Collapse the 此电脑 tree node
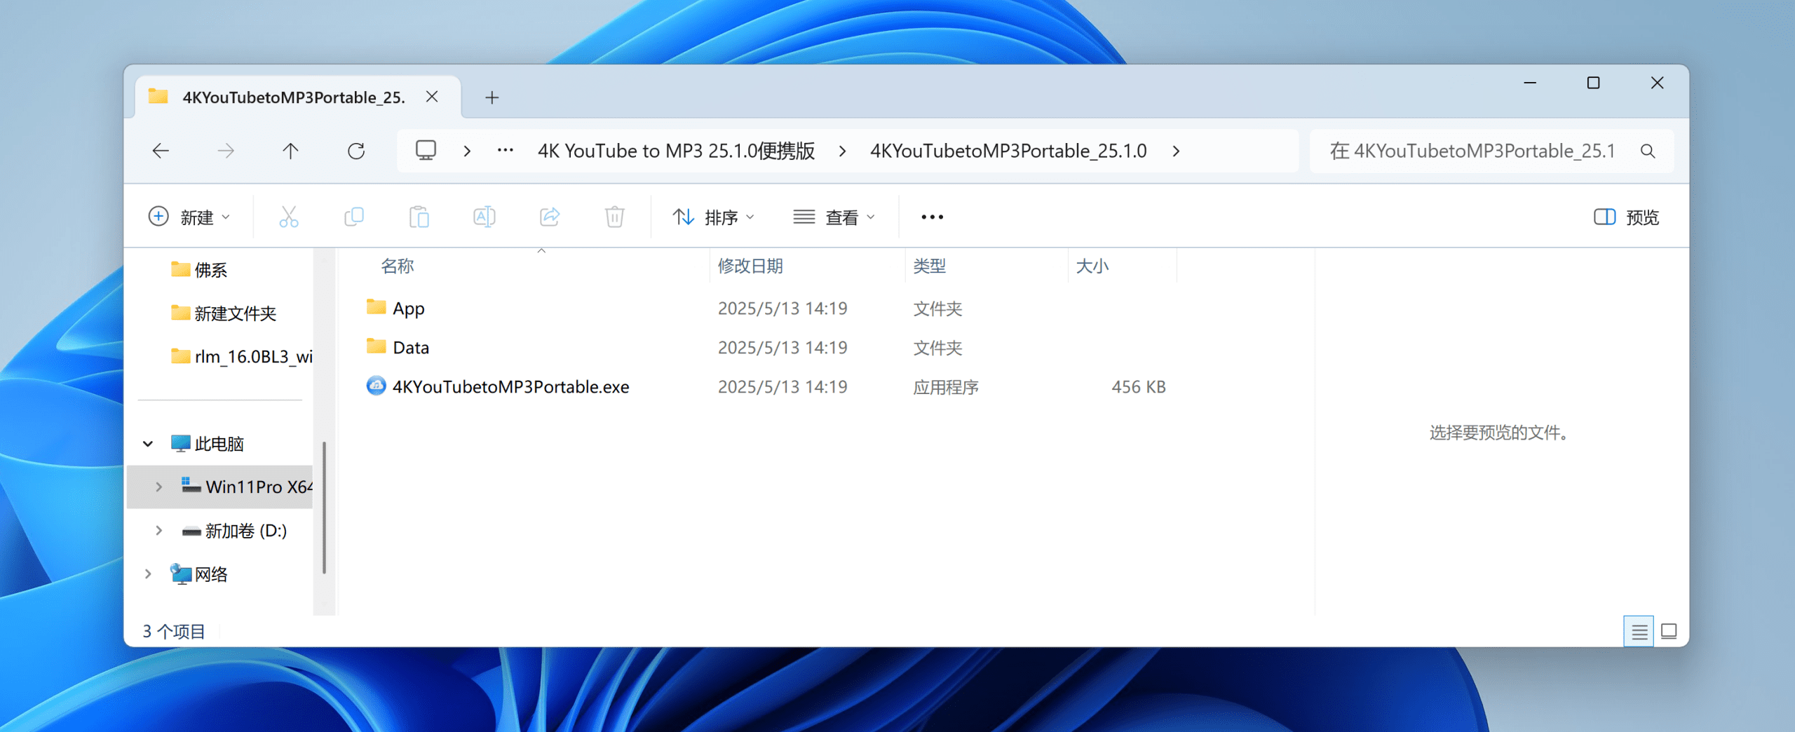The width and height of the screenshot is (1795, 732). (148, 444)
